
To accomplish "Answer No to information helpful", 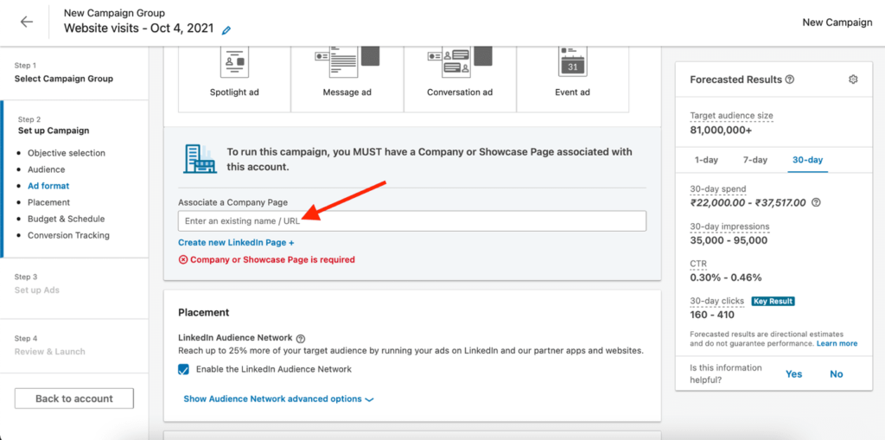I will coord(836,374).
